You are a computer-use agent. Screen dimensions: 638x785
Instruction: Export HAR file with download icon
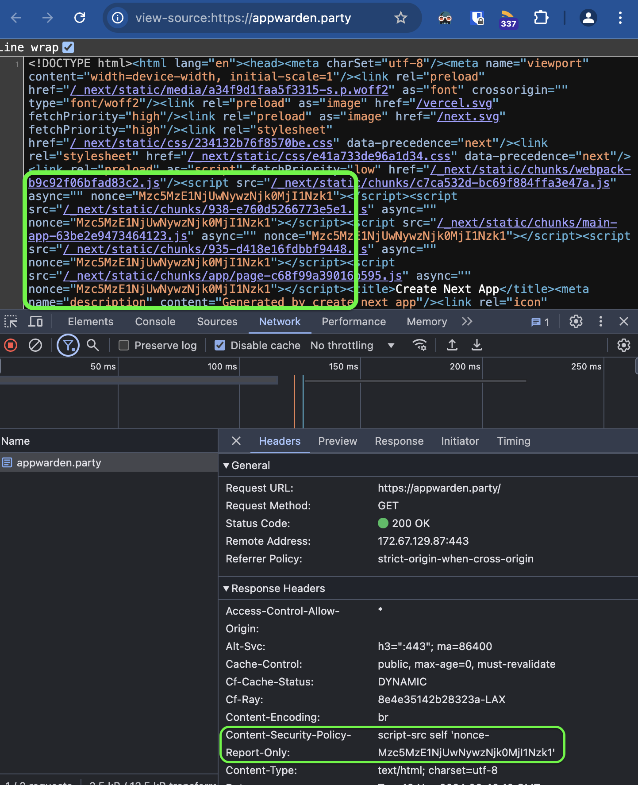tap(477, 345)
